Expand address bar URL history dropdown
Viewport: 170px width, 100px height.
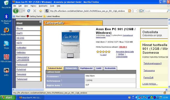[136, 11]
